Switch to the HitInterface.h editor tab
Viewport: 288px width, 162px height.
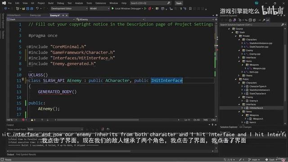tap(14, 15)
